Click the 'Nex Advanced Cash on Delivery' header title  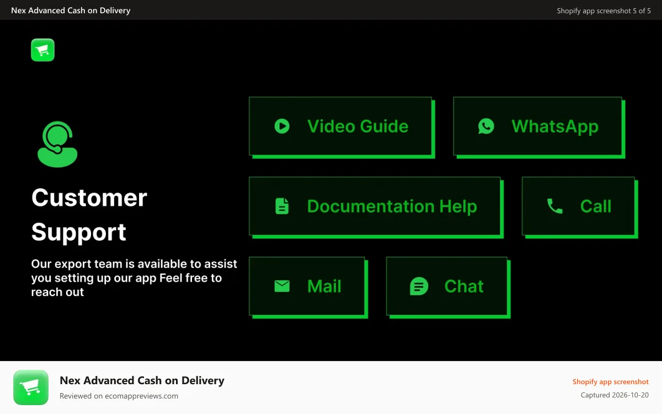[x=71, y=10]
